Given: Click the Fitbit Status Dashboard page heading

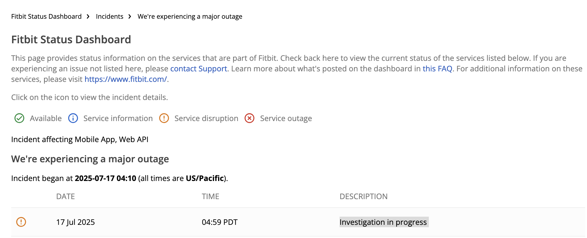Looking at the screenshot, I should tap(71, 39).
